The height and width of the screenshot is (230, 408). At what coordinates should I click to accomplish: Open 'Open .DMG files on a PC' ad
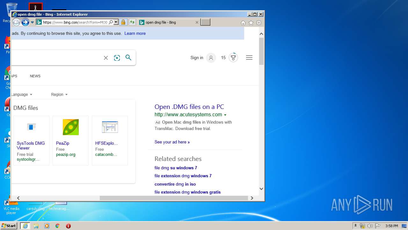pos(189,107)
